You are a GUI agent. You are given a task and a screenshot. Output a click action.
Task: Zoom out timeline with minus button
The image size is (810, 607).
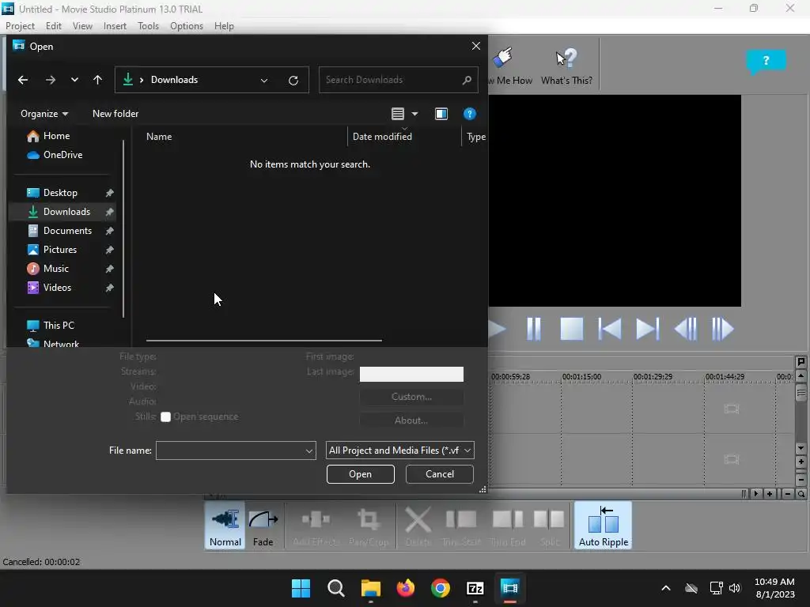click(x=787, y=494)
